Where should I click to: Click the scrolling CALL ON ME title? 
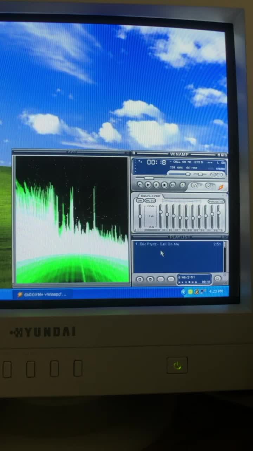(186, 162)
